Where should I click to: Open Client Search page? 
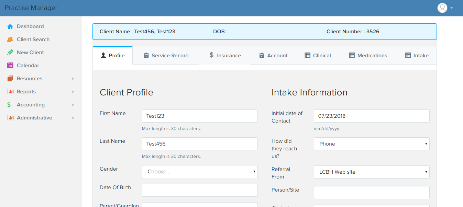(33, 39)
